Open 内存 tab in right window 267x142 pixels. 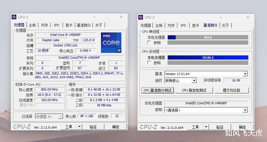tap(171, 25)
